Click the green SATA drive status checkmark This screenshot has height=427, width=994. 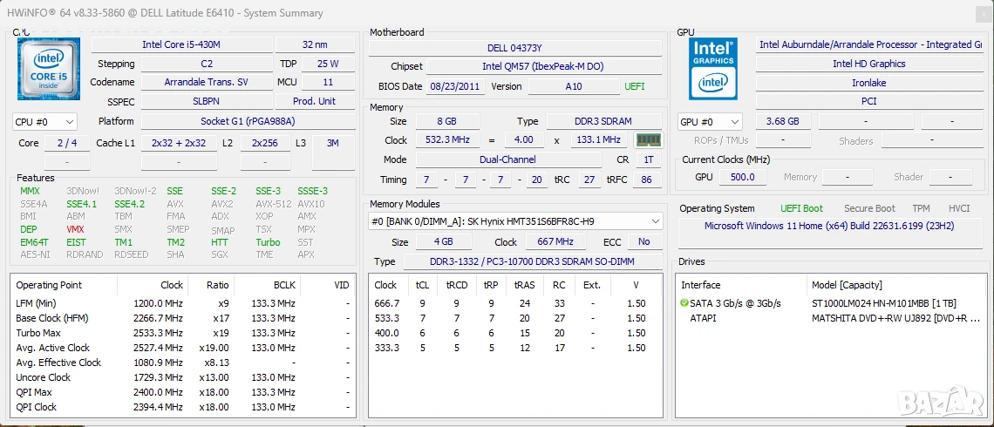(684, 303)
